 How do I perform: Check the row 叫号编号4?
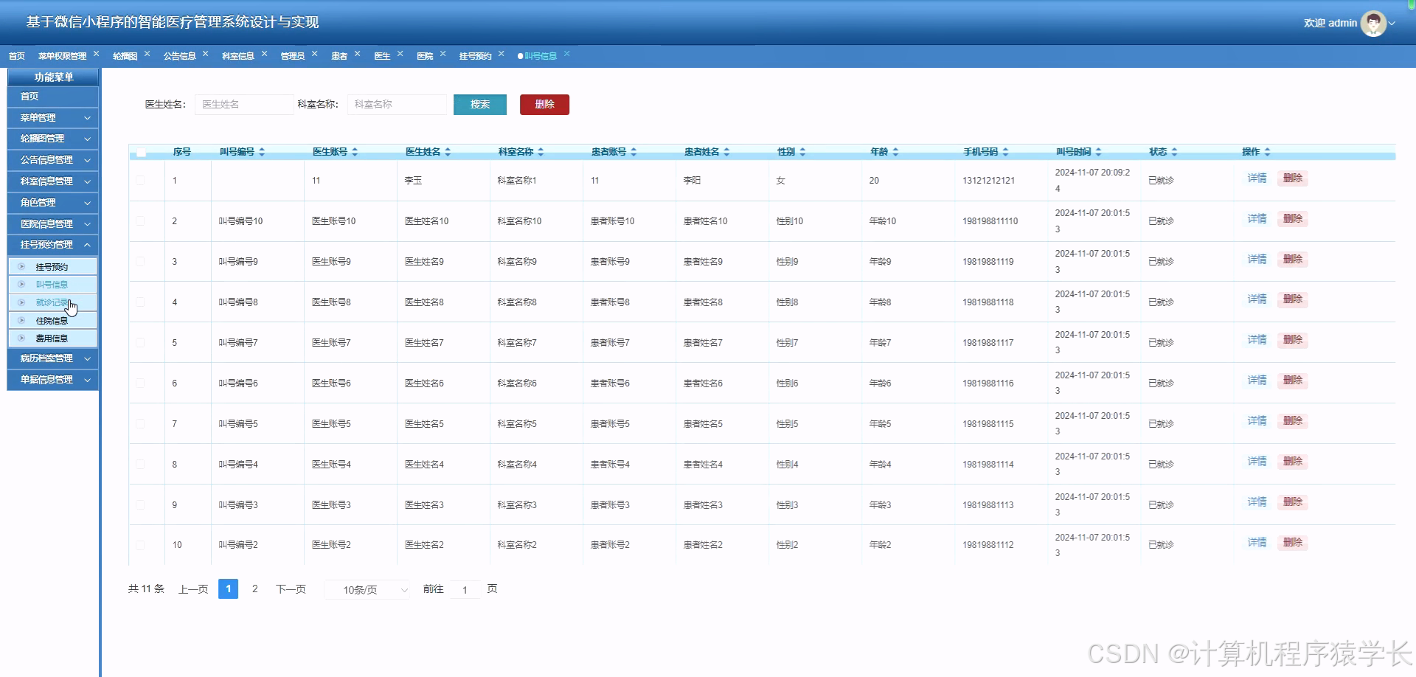coord(140,465)
